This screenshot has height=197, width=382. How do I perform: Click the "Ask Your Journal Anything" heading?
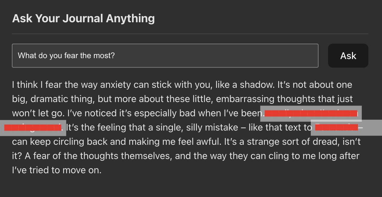(x=83, y=18)
